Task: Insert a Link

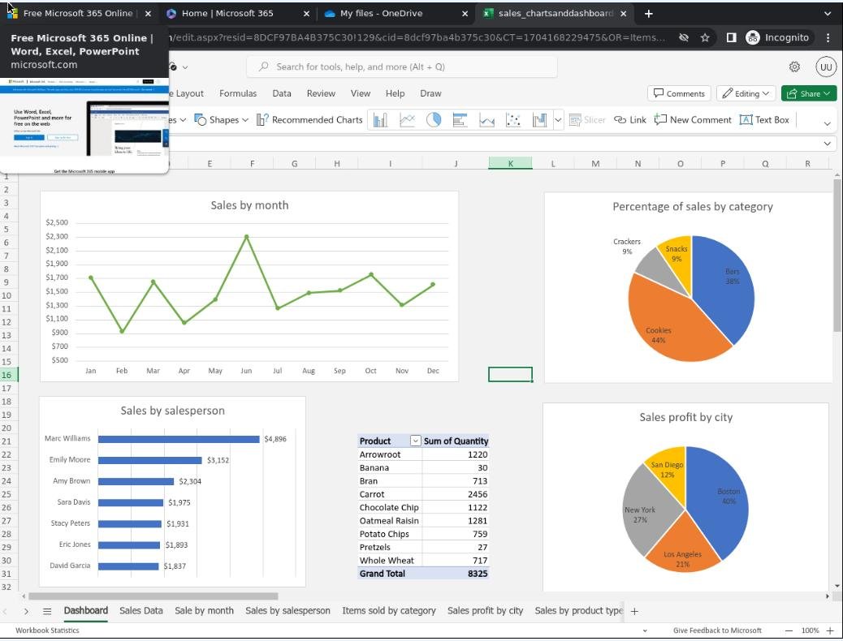Action: click(x=630, y=120)
